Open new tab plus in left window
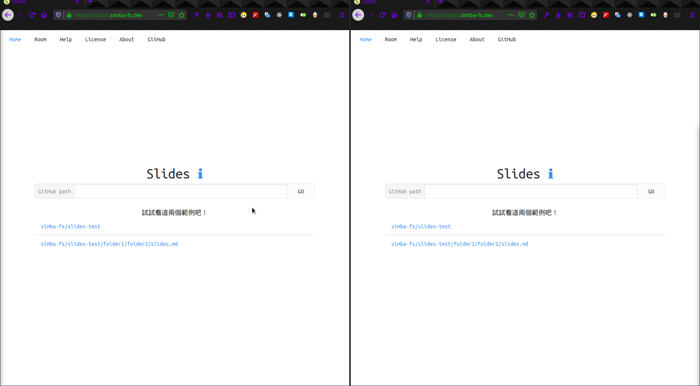This screenshot has height=386, width=700. tap(90, 2)
